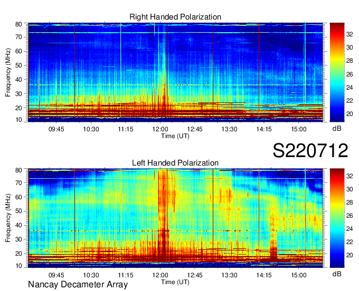
Task: Click the "Left Handed Polarization" plot title
Action: pos(175,163)
